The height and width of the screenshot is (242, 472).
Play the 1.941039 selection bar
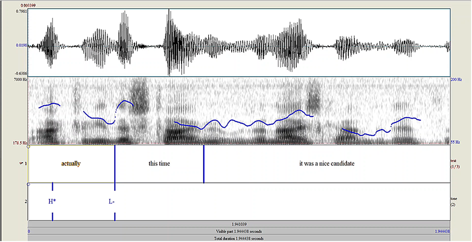tap(239, 224)
